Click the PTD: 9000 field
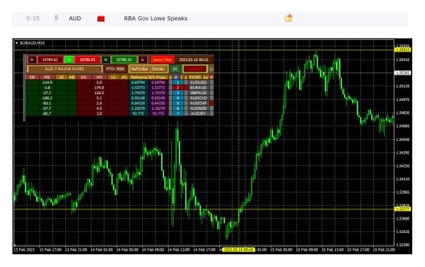 point(116,69)
